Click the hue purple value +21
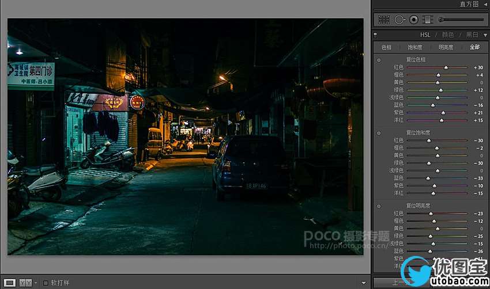490x289 pixels. click(x=478, y=113)
